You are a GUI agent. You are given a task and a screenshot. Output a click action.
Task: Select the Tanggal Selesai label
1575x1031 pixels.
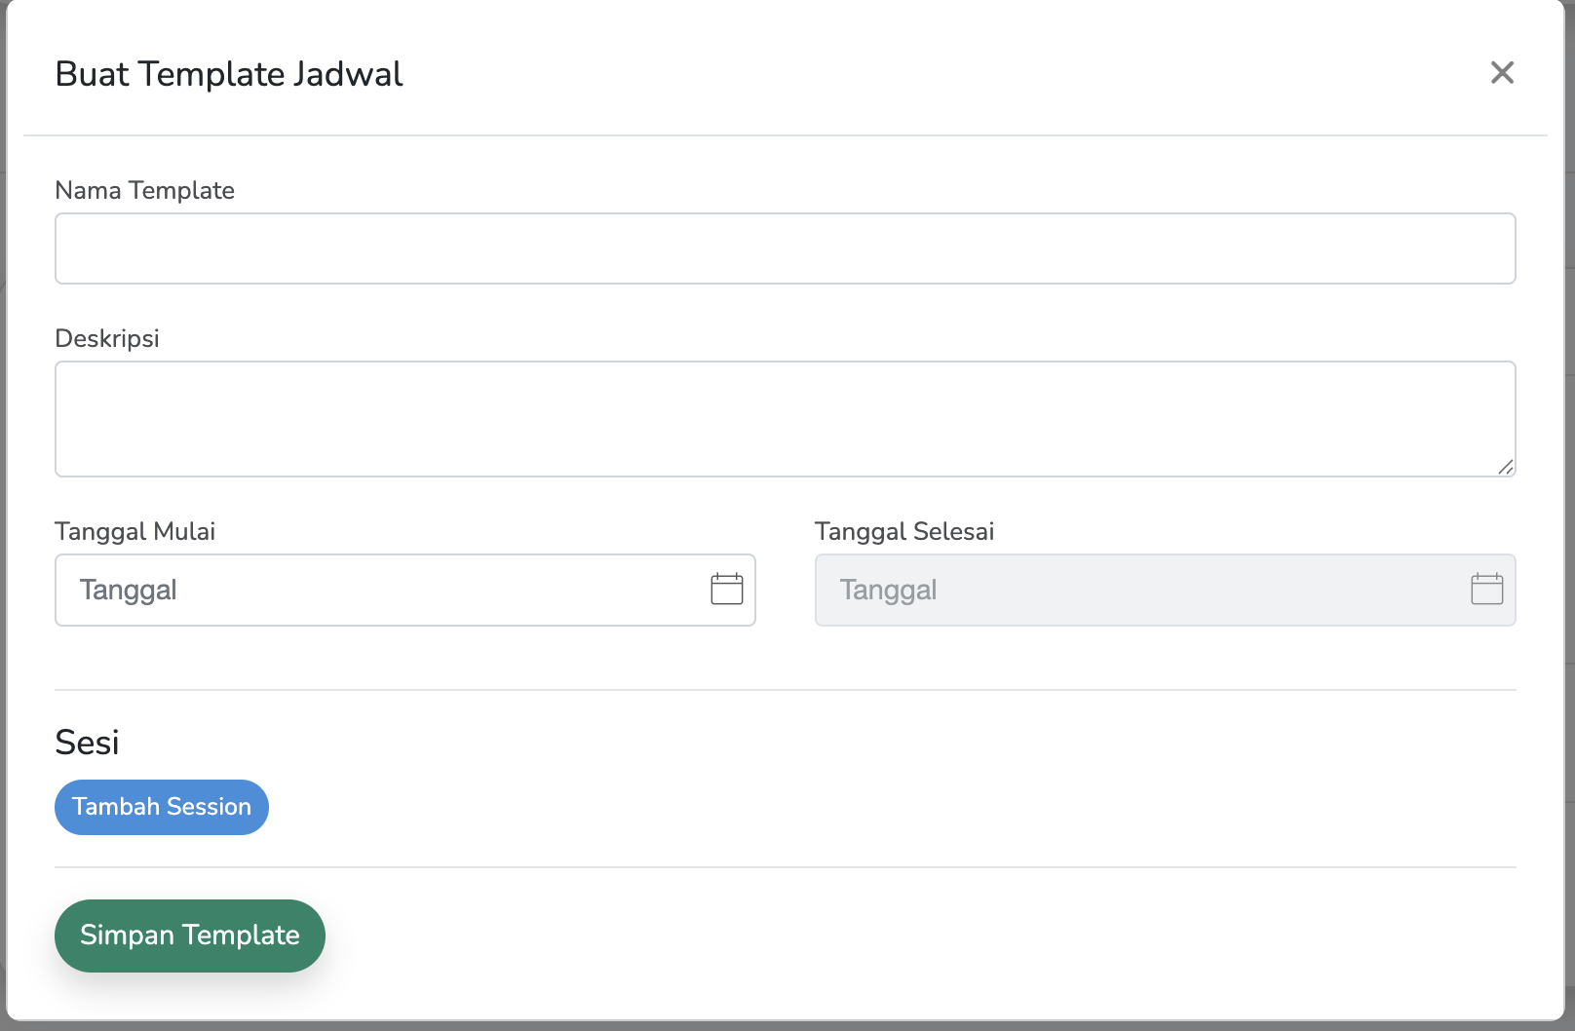tap(904, 531)
